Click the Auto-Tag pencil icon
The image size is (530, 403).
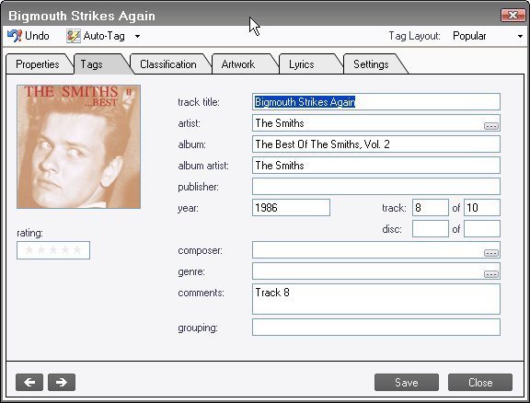coord(74,36)
